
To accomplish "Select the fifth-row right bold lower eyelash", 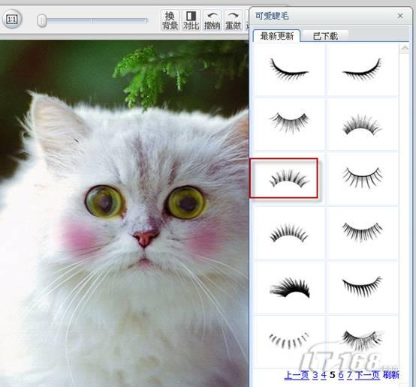I will 363,288.
